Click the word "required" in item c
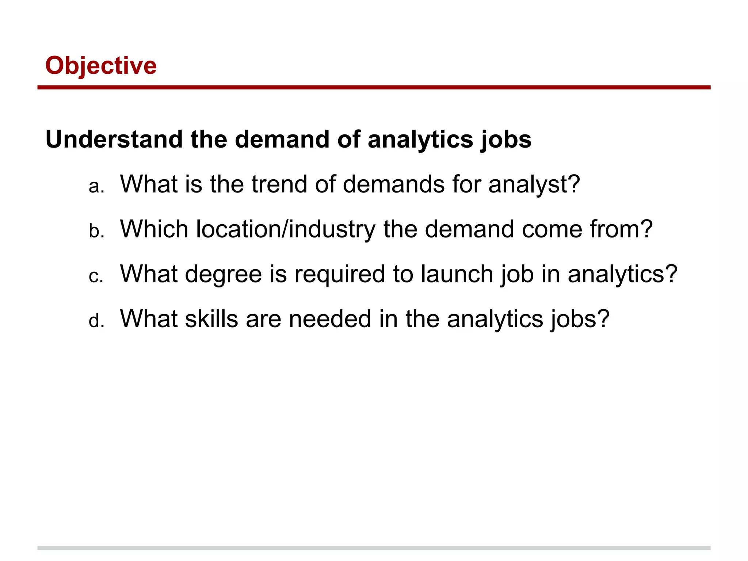This screenshot has height=561, width=748. 340,274
